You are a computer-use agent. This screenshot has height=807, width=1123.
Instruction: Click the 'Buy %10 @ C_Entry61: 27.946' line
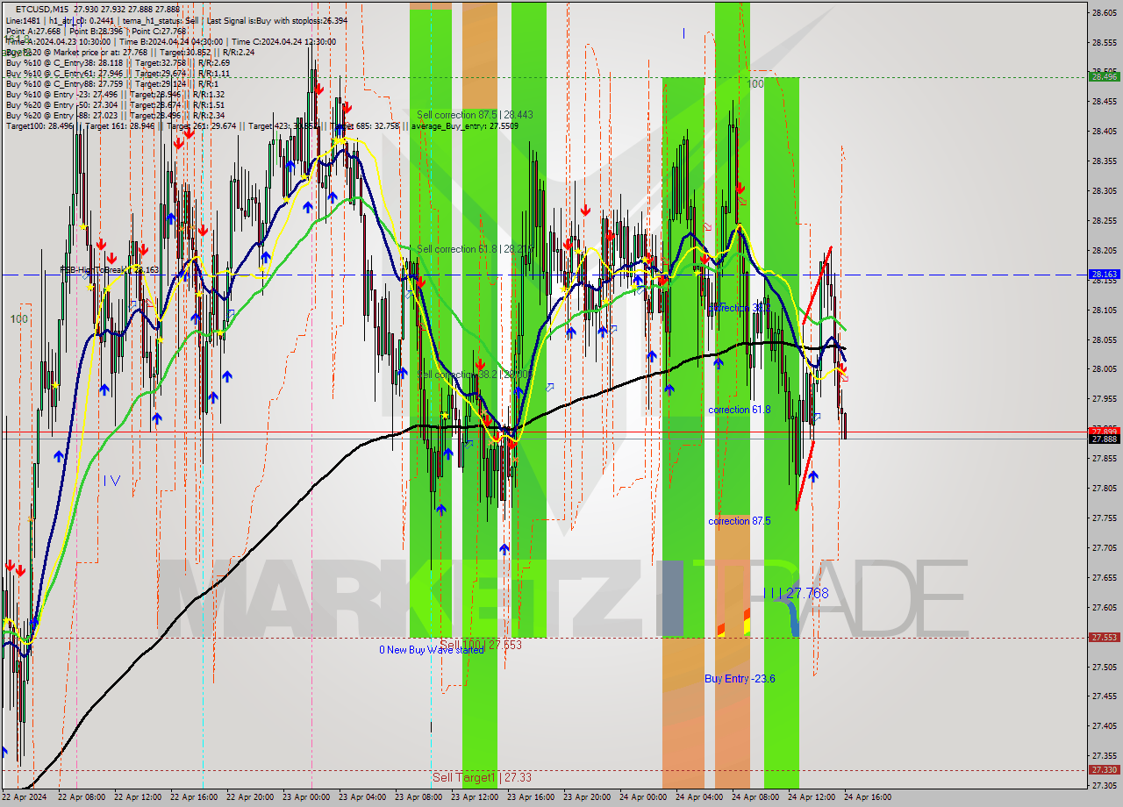[118, 73]
